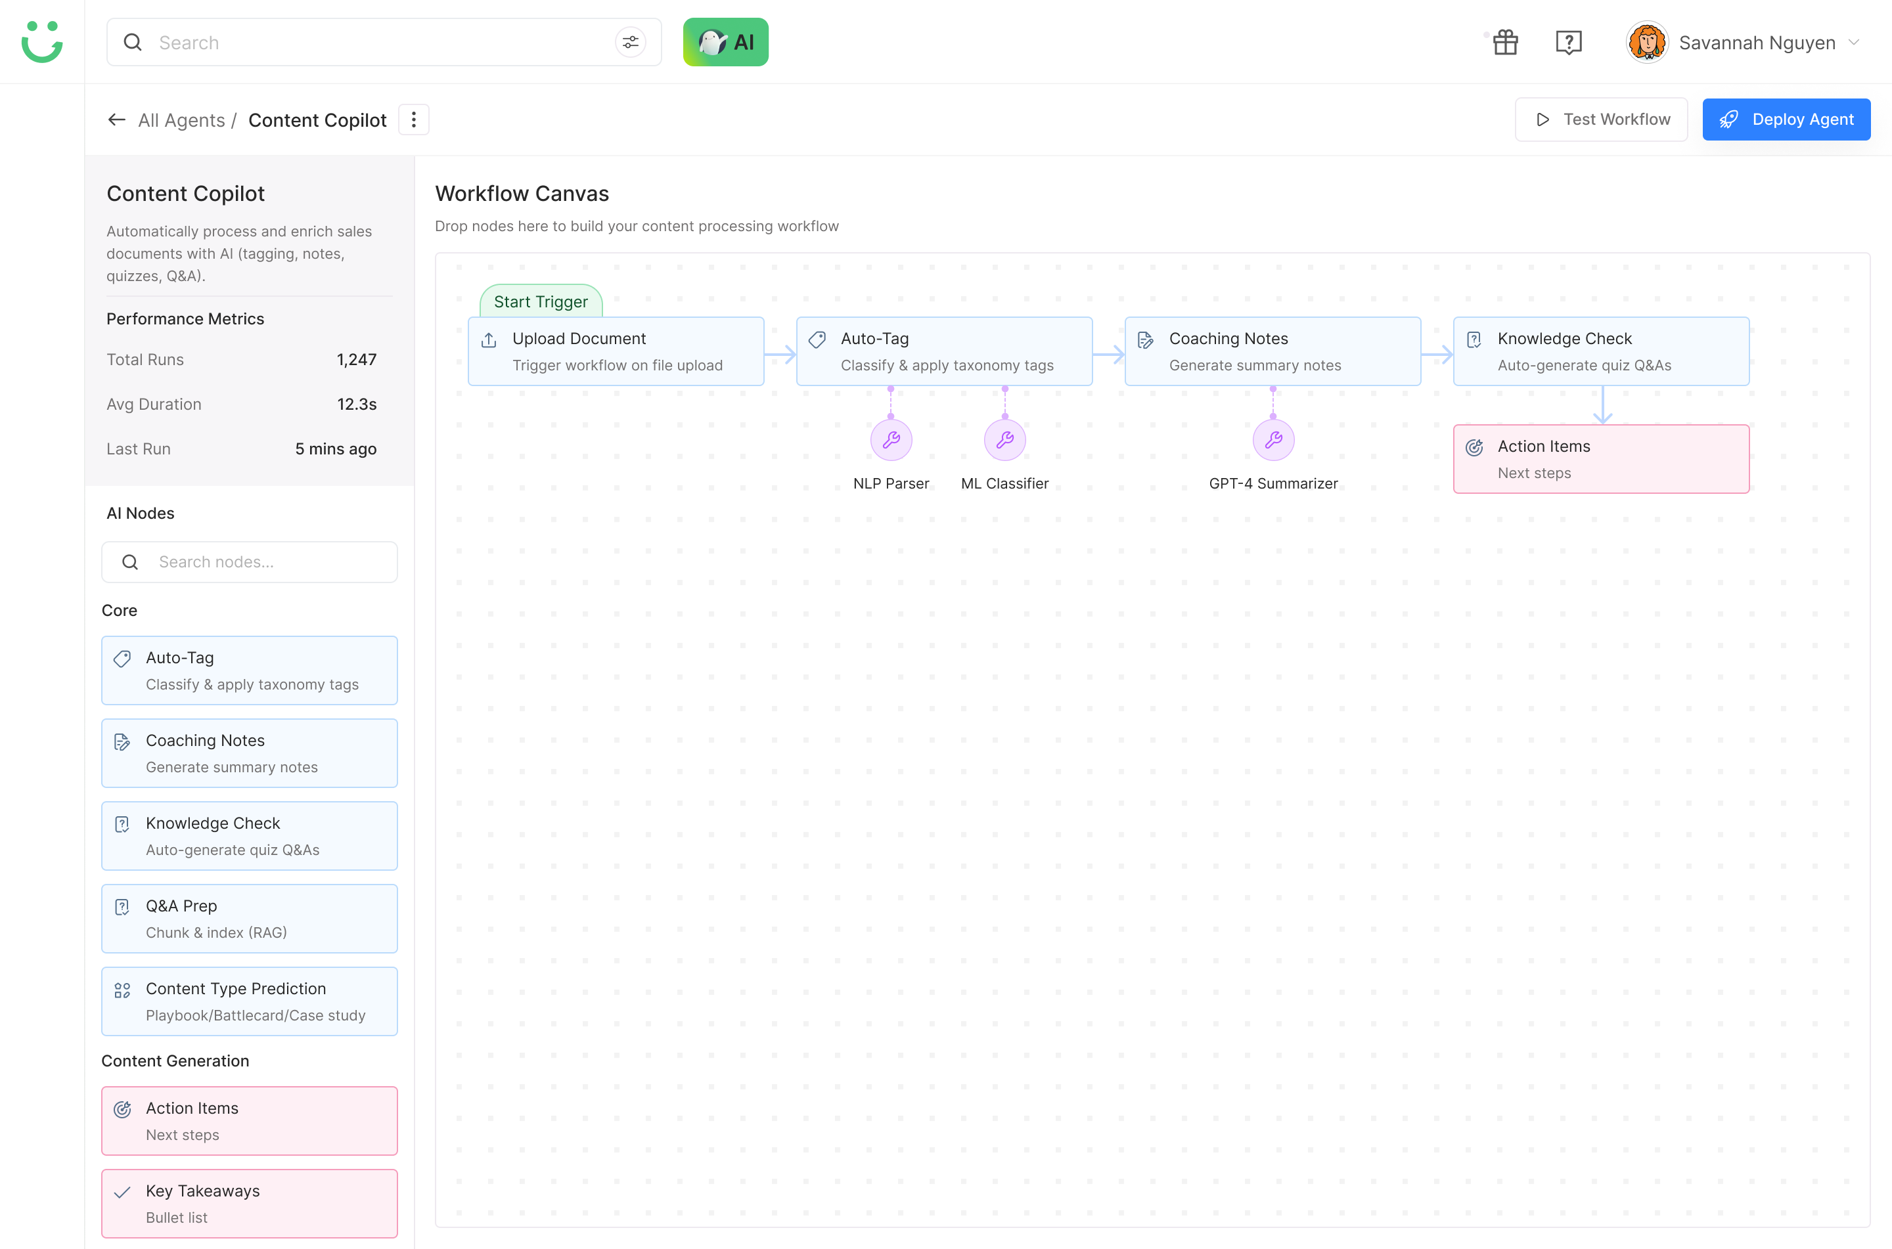Click the rocket icon in Deploy Agent
Viewport: 1892px width, 1249px height.
click(1728, 120)
